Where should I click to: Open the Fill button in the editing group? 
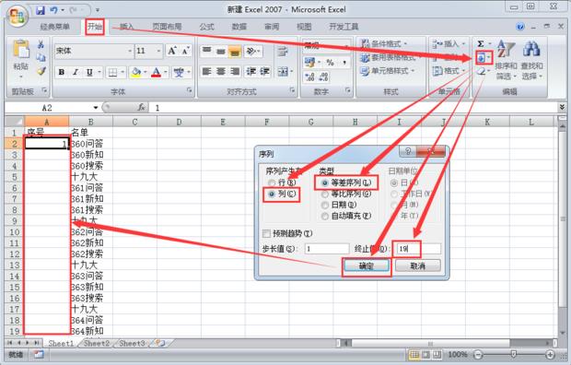click(484, 58)
